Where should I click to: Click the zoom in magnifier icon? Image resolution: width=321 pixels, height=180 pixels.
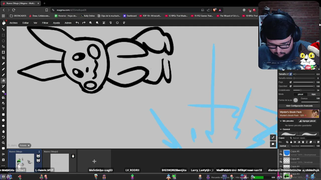point(91,23)
